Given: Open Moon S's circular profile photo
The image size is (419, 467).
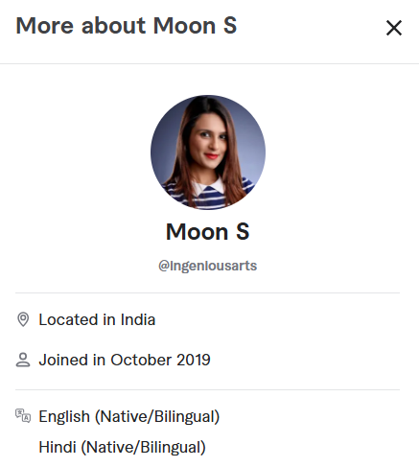Looking at the screenshot, I should 208,152.
